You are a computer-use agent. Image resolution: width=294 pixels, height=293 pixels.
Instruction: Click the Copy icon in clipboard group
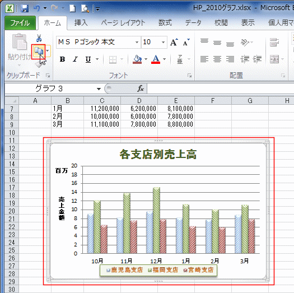click(39, 52)
